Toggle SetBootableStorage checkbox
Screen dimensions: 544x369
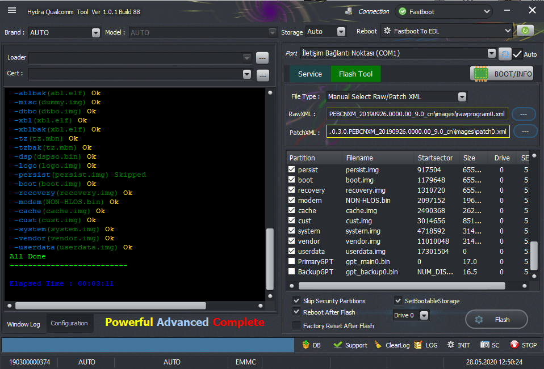(398, 300)
